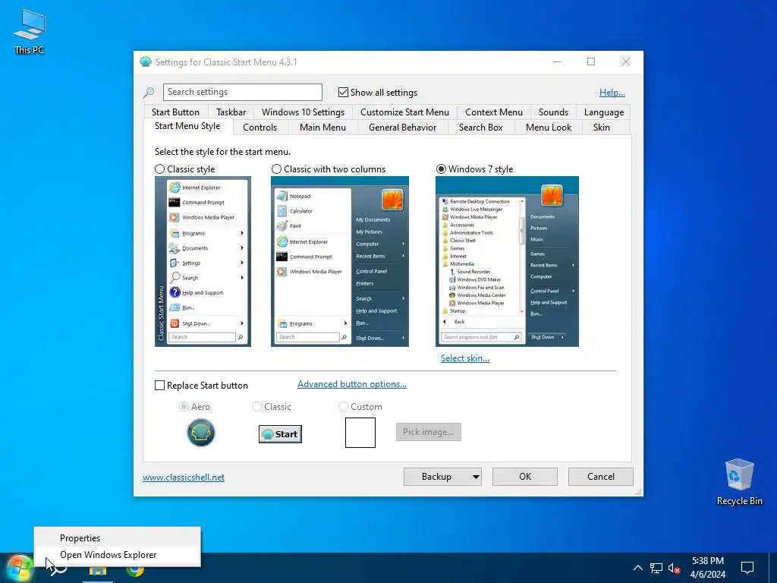Viewport: 777px width, 583px height.
Task: Click the Windows 7 style preview thumbnail
Action: [x=507, y=261]
